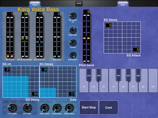The image size is (158, 118).
Task: Click the Slide time knob
Action: [73, 30]
